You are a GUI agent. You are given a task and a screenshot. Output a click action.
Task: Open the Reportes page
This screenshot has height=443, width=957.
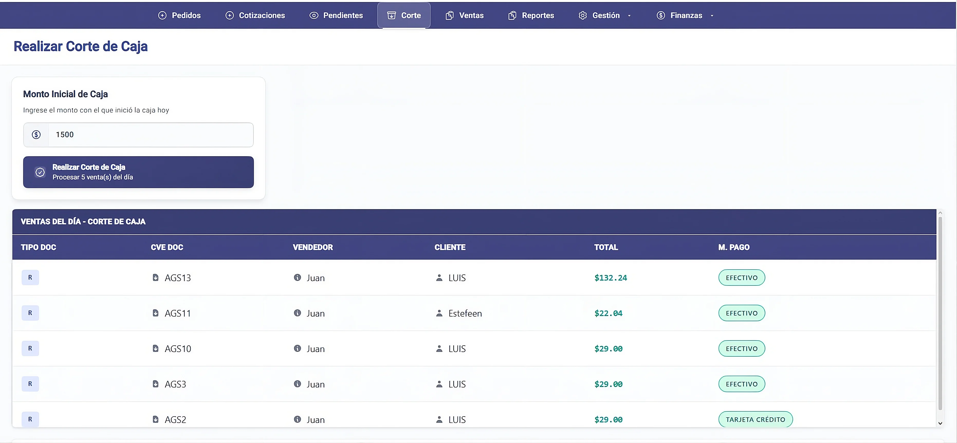531,15
